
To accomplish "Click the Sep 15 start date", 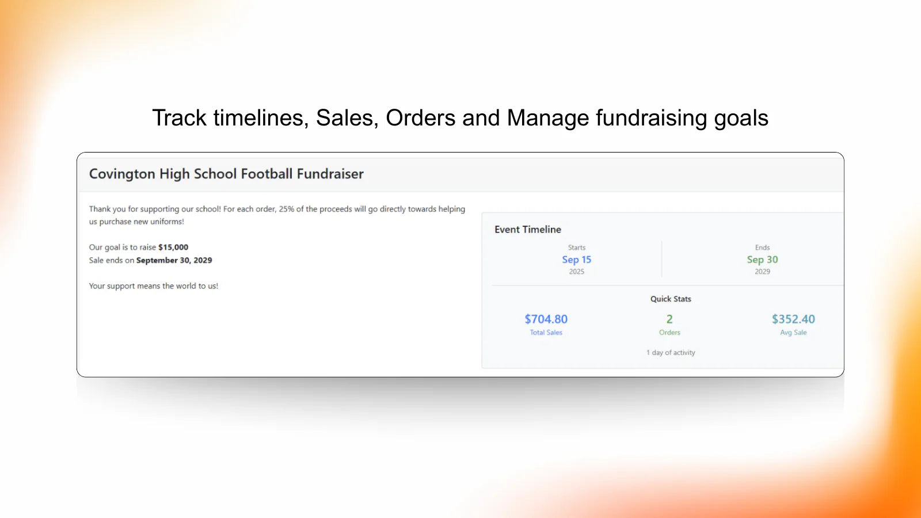I will 576,260.
